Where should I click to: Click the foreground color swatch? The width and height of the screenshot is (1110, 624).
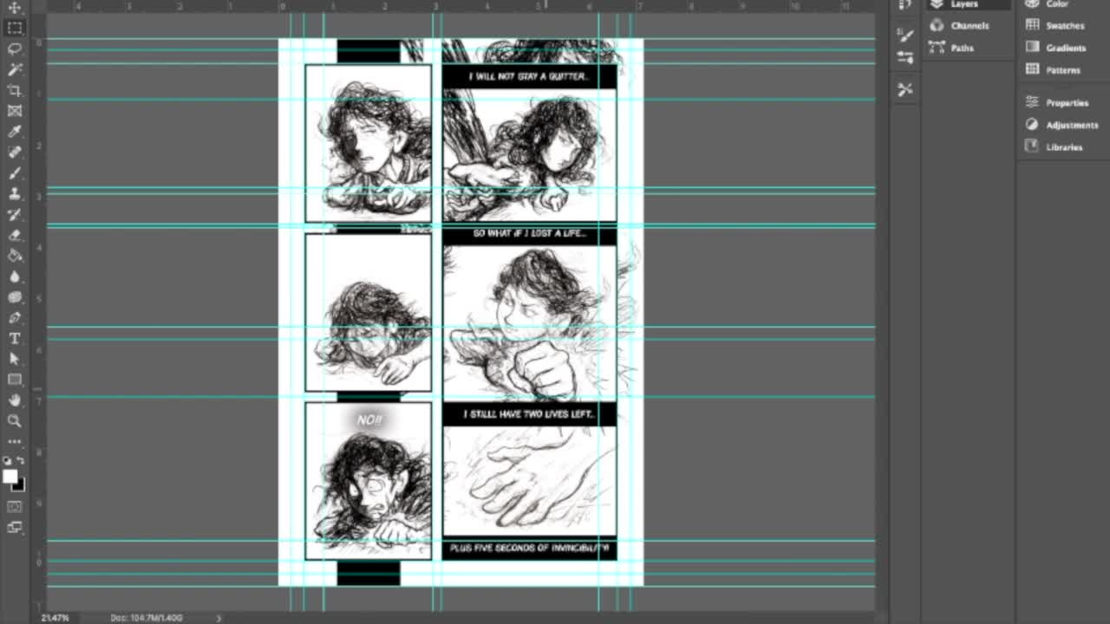click(10, 477)
